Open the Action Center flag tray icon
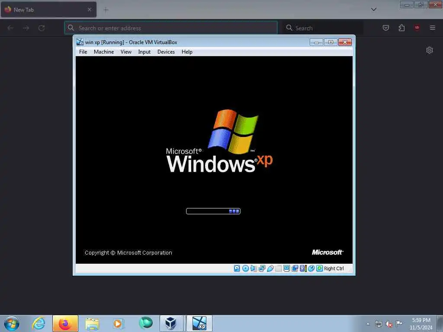 pyautogui.click(x=399, y=323)
